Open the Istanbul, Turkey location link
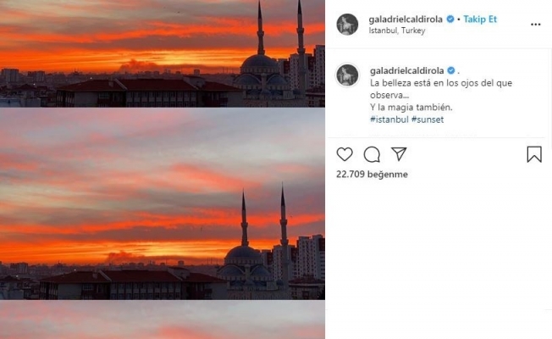Viewport: 552px width, 339px height. tap(397, 31)
